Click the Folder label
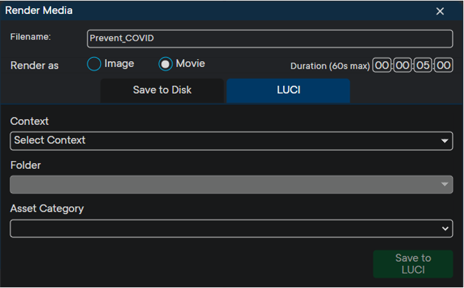 tap(26, 165)
